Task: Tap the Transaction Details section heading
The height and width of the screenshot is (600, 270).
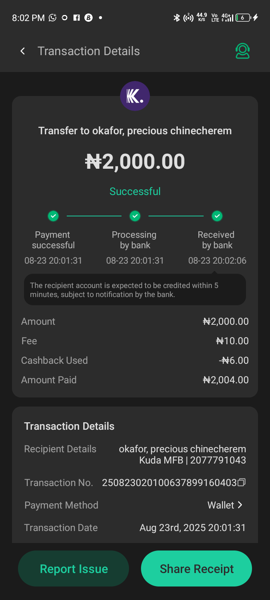Action: tap(69, 426)
